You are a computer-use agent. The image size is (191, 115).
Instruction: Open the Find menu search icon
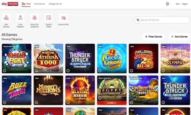pos(23,4)
